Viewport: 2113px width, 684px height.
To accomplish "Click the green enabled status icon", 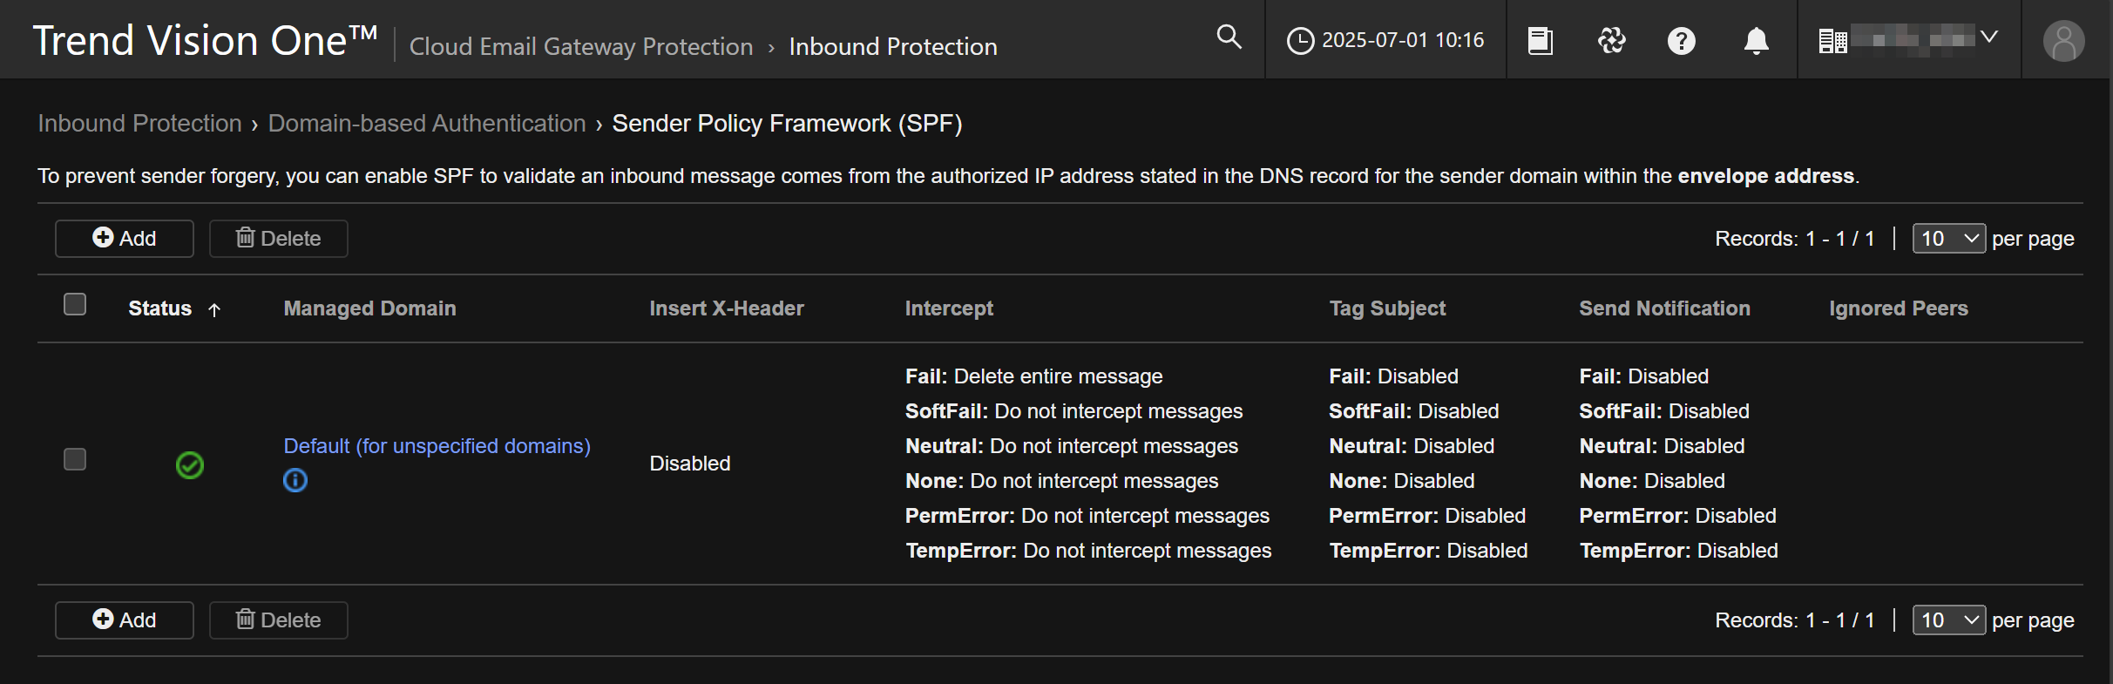I will (x=189, y=464).
